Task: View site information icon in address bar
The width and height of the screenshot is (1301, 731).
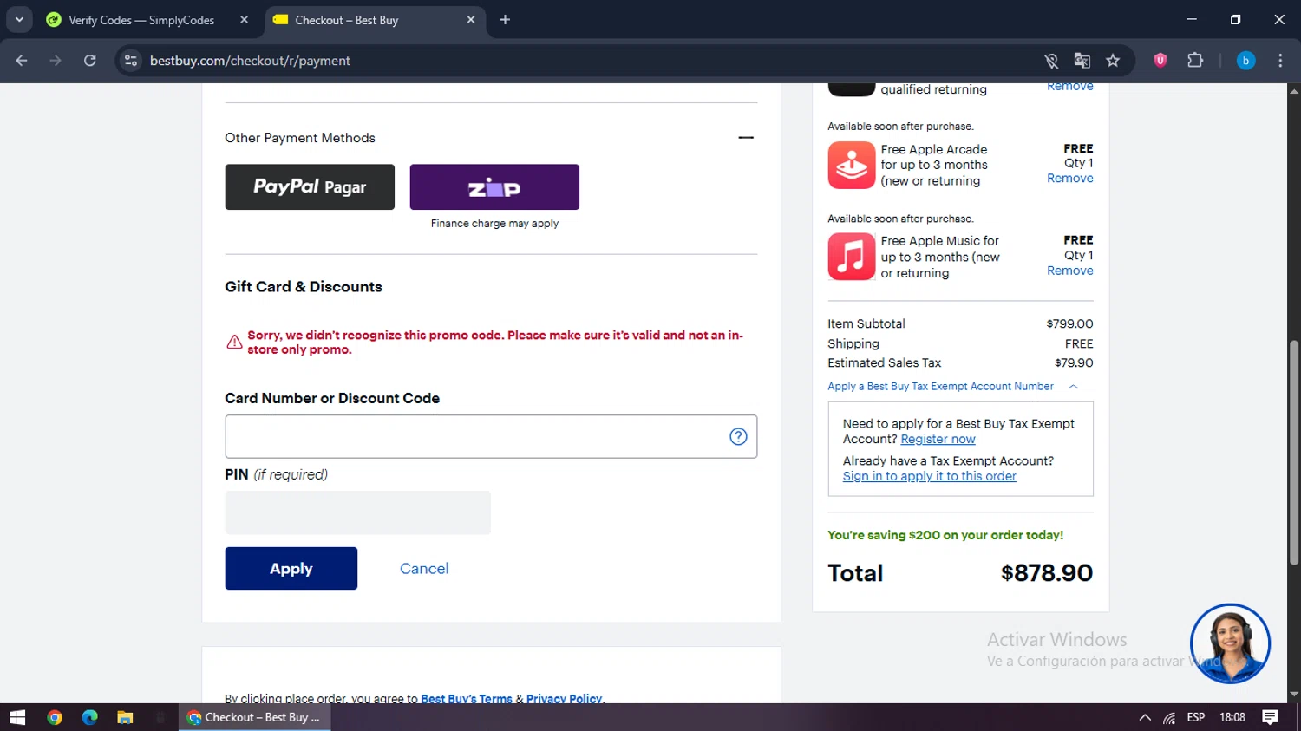Action: click(x=131, y=61)
